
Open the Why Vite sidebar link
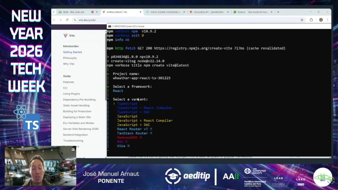(69, 64)
